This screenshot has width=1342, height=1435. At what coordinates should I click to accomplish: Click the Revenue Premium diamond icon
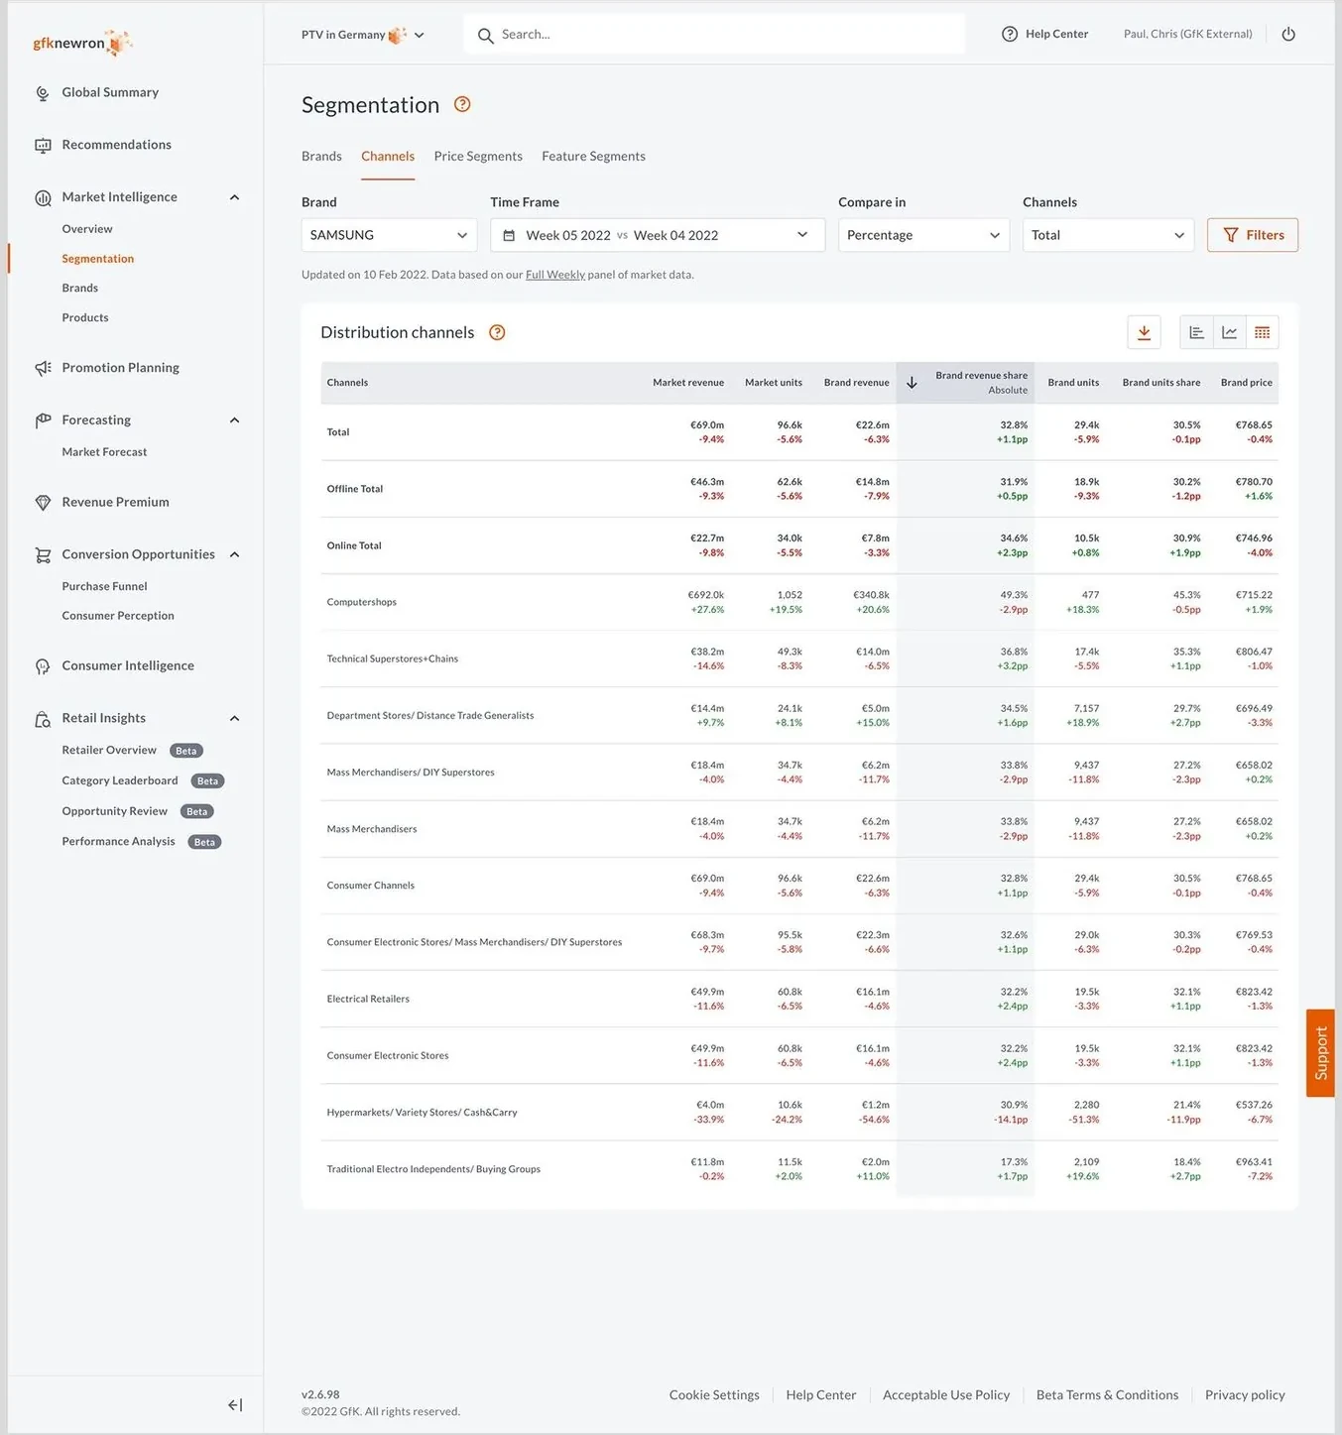[x=43, y=503]
